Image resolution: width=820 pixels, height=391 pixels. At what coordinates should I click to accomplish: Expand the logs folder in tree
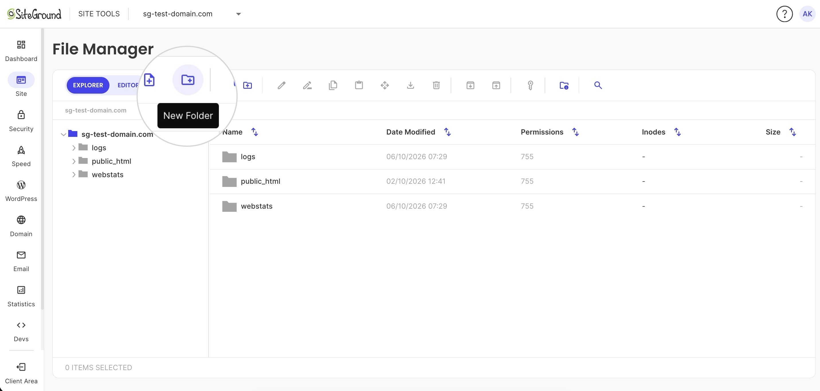coord(74,148)
